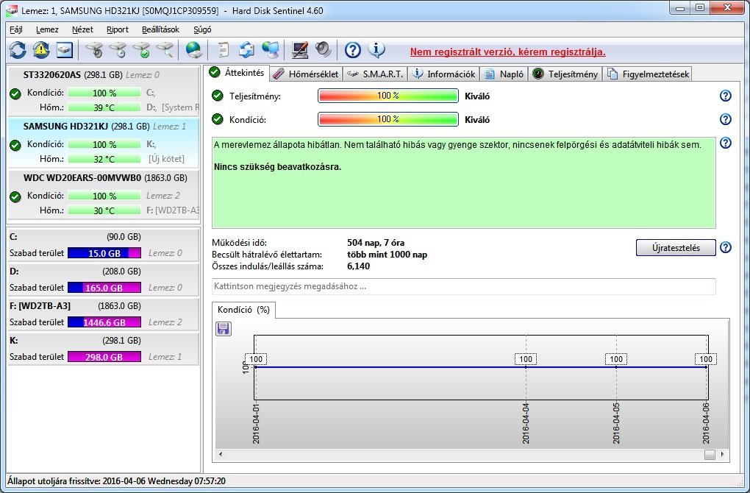Click the 298.0 GB free space bar
750x493 pixels.
[x=104, y=357]
